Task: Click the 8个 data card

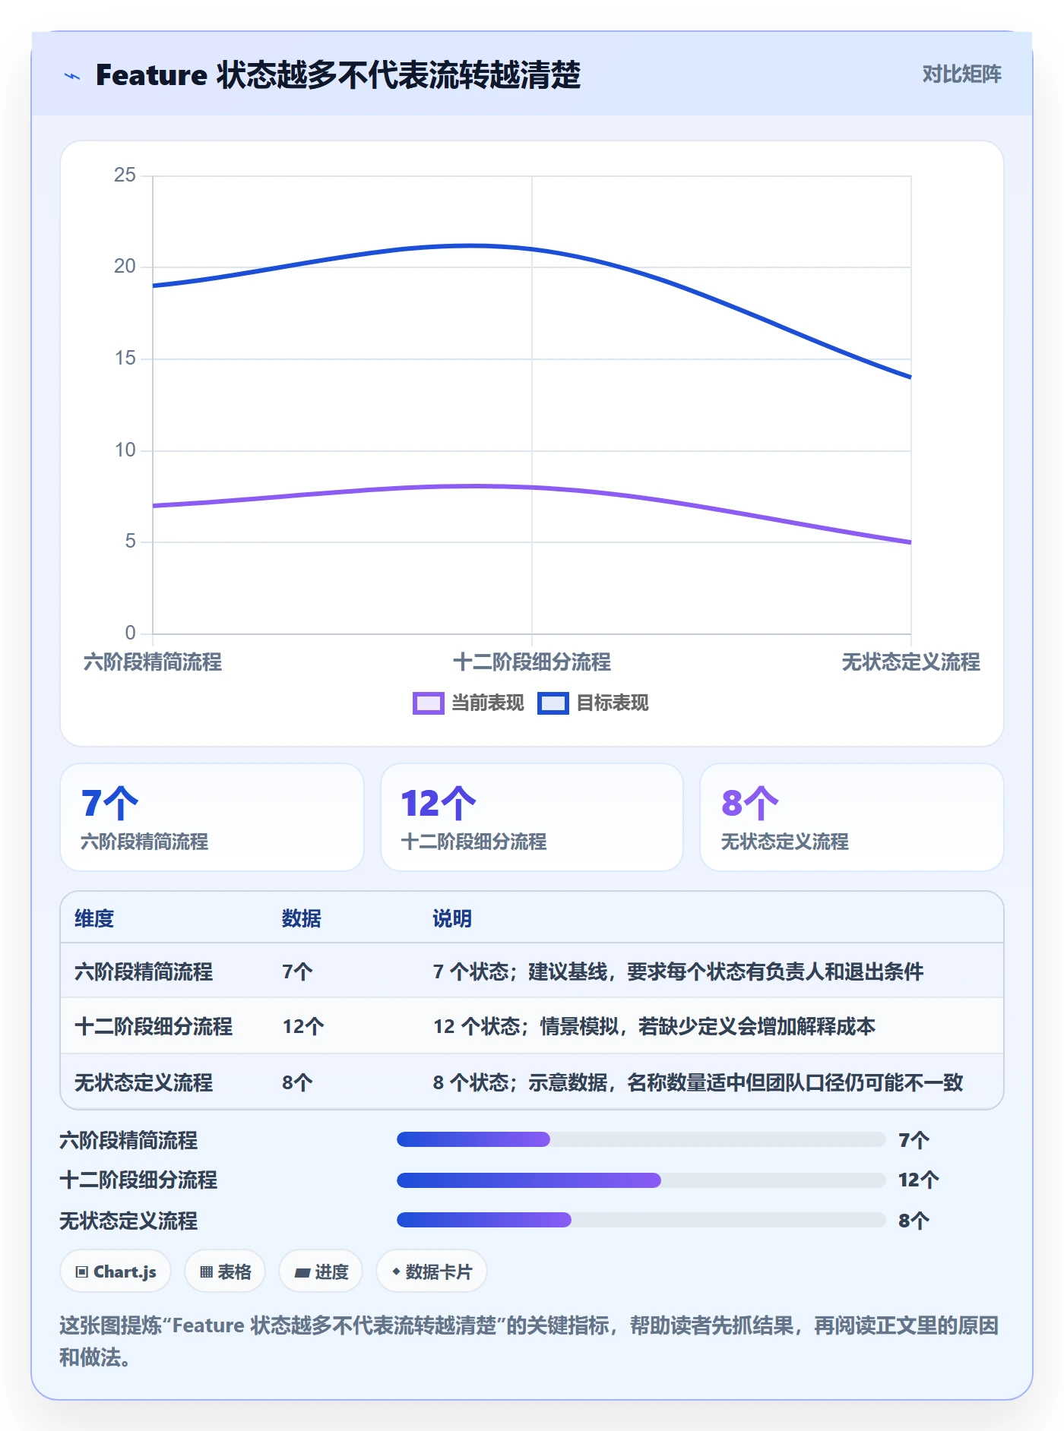Action: click(x=852, y=817)
